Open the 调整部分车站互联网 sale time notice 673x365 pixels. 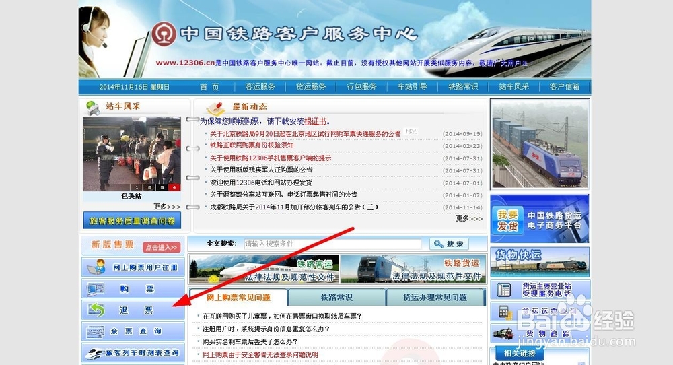284,195
